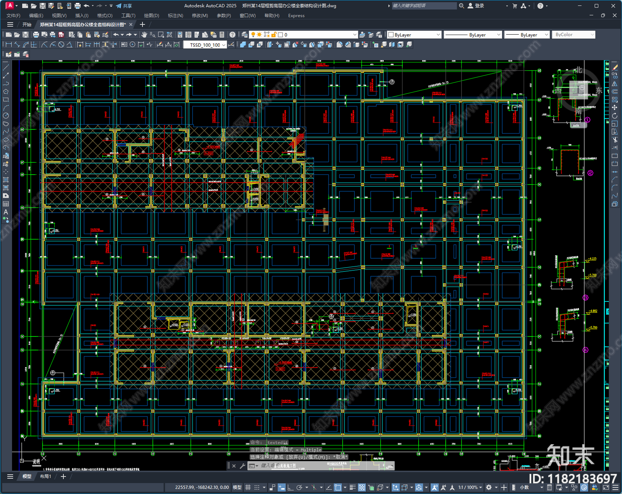Select the Move tool in right toolbar
Image resolution: width=622 pixels, height=494 pixels.
[615, 108]
